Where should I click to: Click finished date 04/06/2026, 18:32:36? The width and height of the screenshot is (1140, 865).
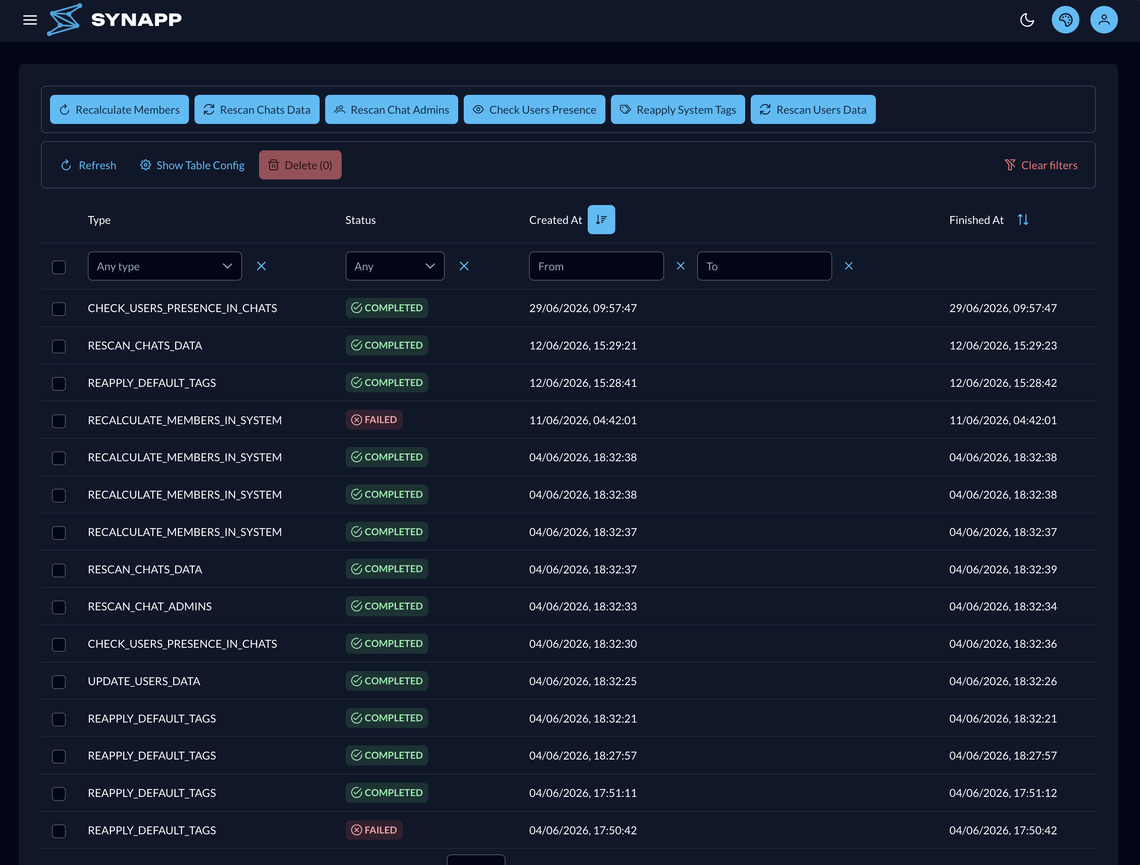pyautogui.click(x=1003, y=644)
